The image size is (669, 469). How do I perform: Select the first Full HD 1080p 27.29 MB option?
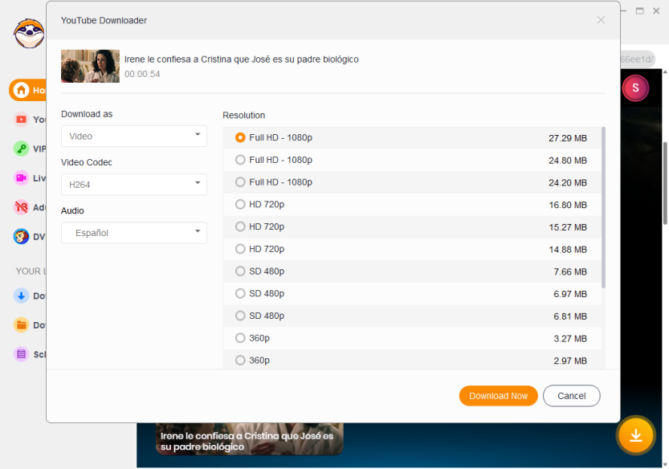[x=240, y=138]
